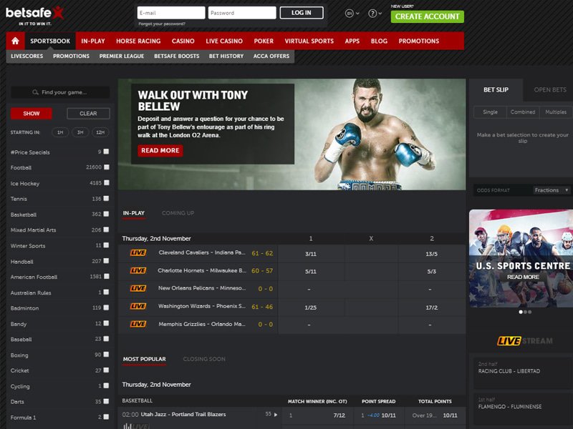Image resolution: width=573 pixels, height=429 pixels.
Task: Clear the sport filters
Action: [88, 114]
